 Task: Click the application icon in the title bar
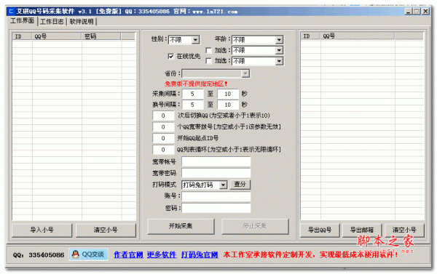pyautogui.click(x=11, y=12)
